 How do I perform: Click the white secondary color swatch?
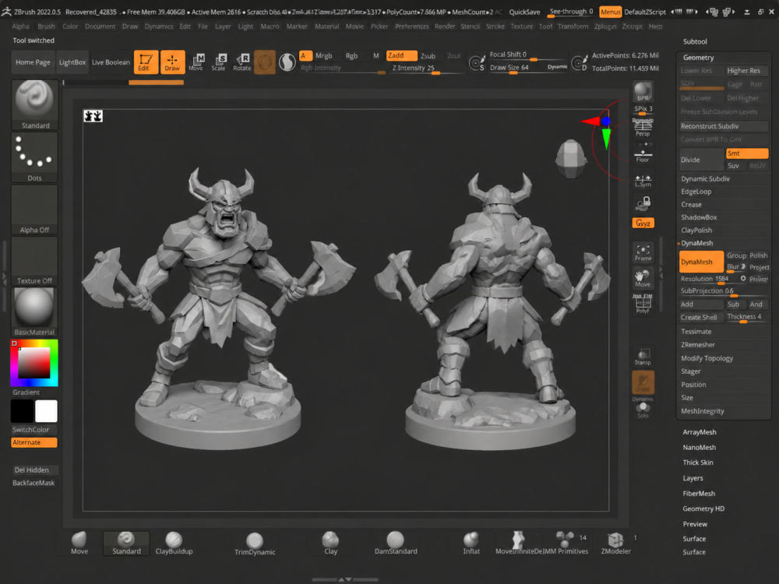(x=46, y=411)
